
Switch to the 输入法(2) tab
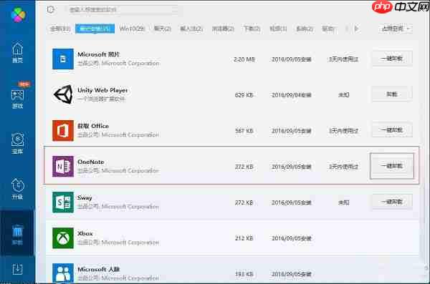(x=191, y=29)
